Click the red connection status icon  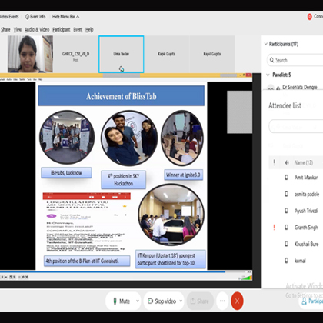click(x=309, y=17)
